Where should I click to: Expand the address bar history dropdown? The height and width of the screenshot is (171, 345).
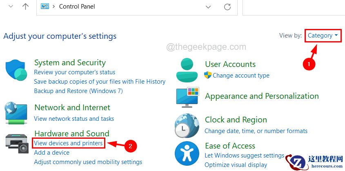209,7
